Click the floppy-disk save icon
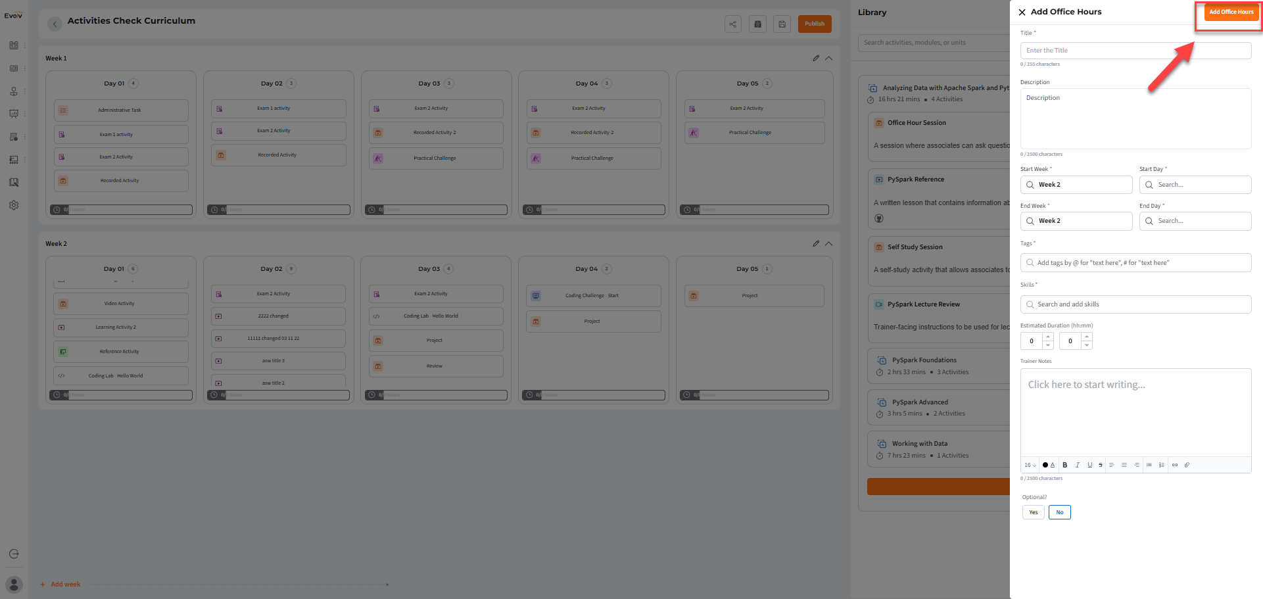The image size is (1263, 599). click(782, 24)
